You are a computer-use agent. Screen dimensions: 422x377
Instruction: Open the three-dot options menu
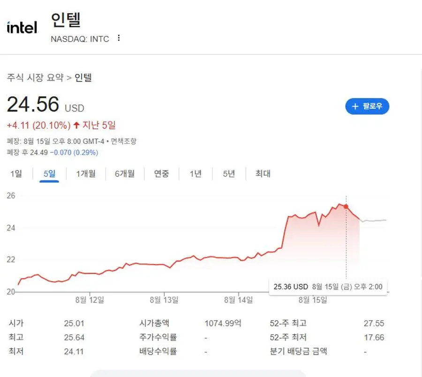pyautogui.click(x=119, y=38)
